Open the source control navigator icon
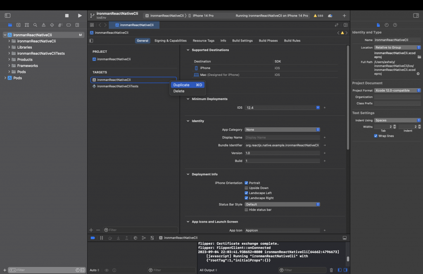 point(19,25)
